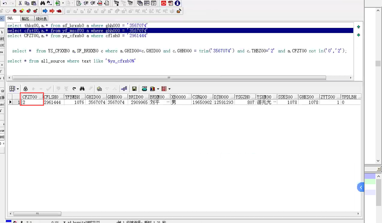Click the Find binoculars icon in top toolbar
The height and width of the screenshot is (223, 382).
(x=42, y=3)
